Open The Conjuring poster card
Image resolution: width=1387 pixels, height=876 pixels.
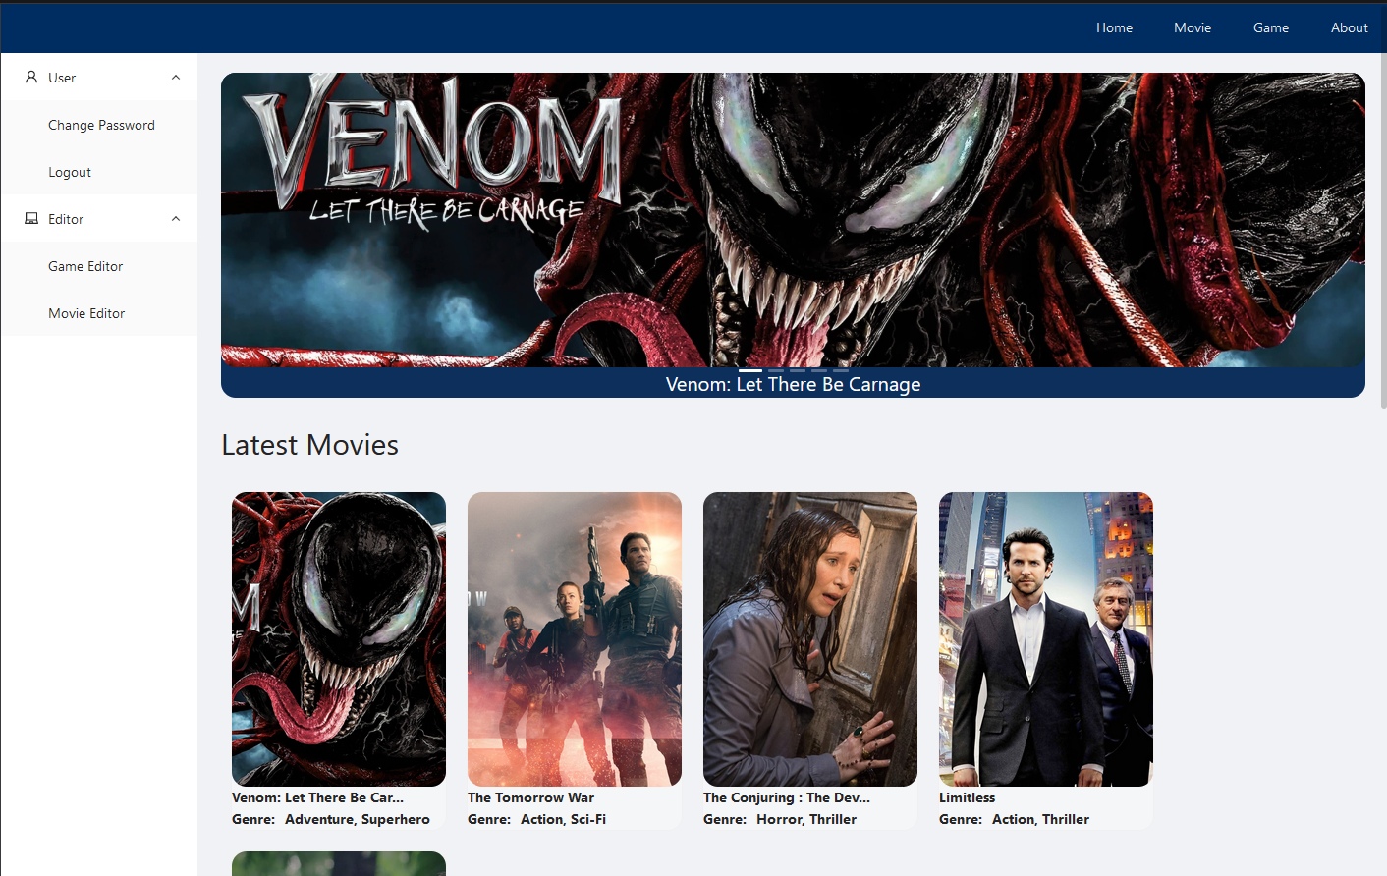tap(810, 639)
